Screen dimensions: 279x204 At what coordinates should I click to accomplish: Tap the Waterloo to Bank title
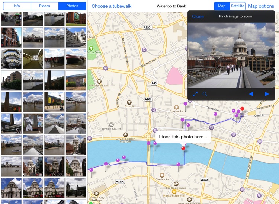[x=171, y=6]
